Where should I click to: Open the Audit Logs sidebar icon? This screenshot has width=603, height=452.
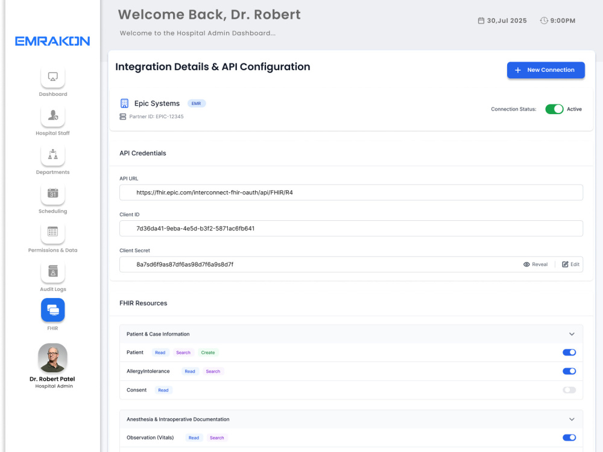[x=52, y=272]
